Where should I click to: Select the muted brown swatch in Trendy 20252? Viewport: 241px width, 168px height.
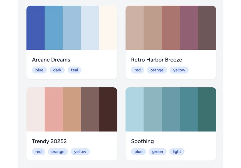[x=90, y=109]
